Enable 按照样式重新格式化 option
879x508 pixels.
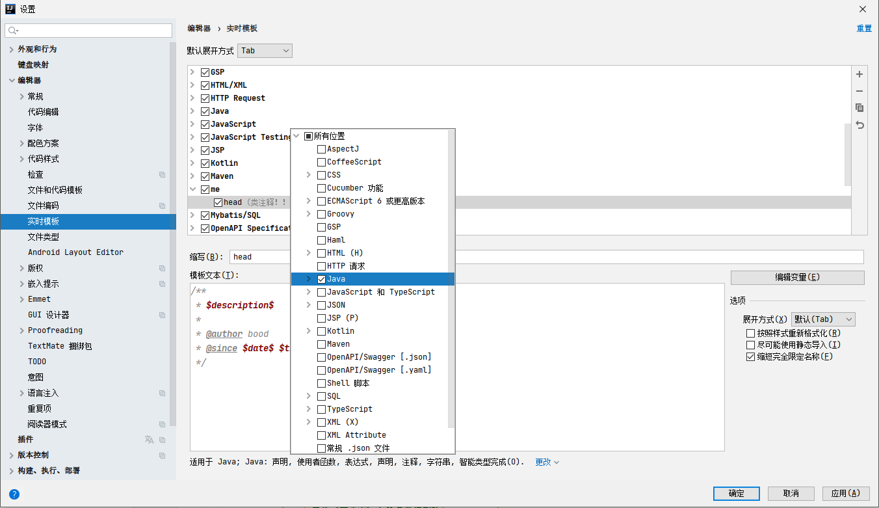pos(751,333)
